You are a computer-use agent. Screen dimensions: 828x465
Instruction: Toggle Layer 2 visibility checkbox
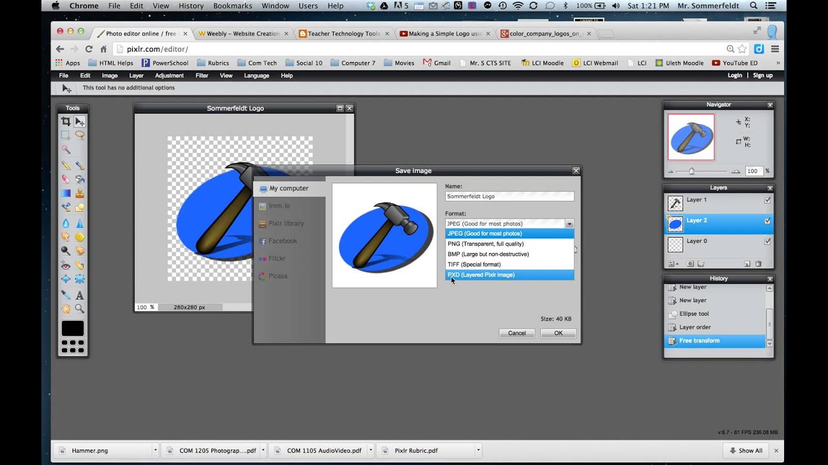click(768, 221)
